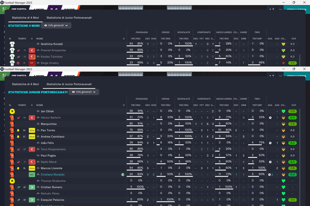Click the person icon next to Paul Pogba

[38, 156]
